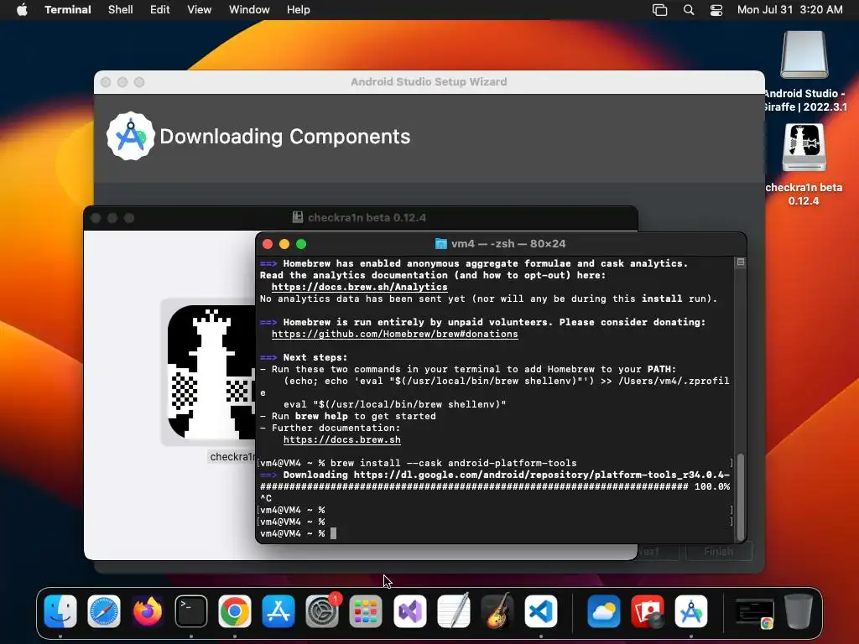The image size is (859, 644).
Task: Open Spotlight search in menu bar
Action: 689,10
